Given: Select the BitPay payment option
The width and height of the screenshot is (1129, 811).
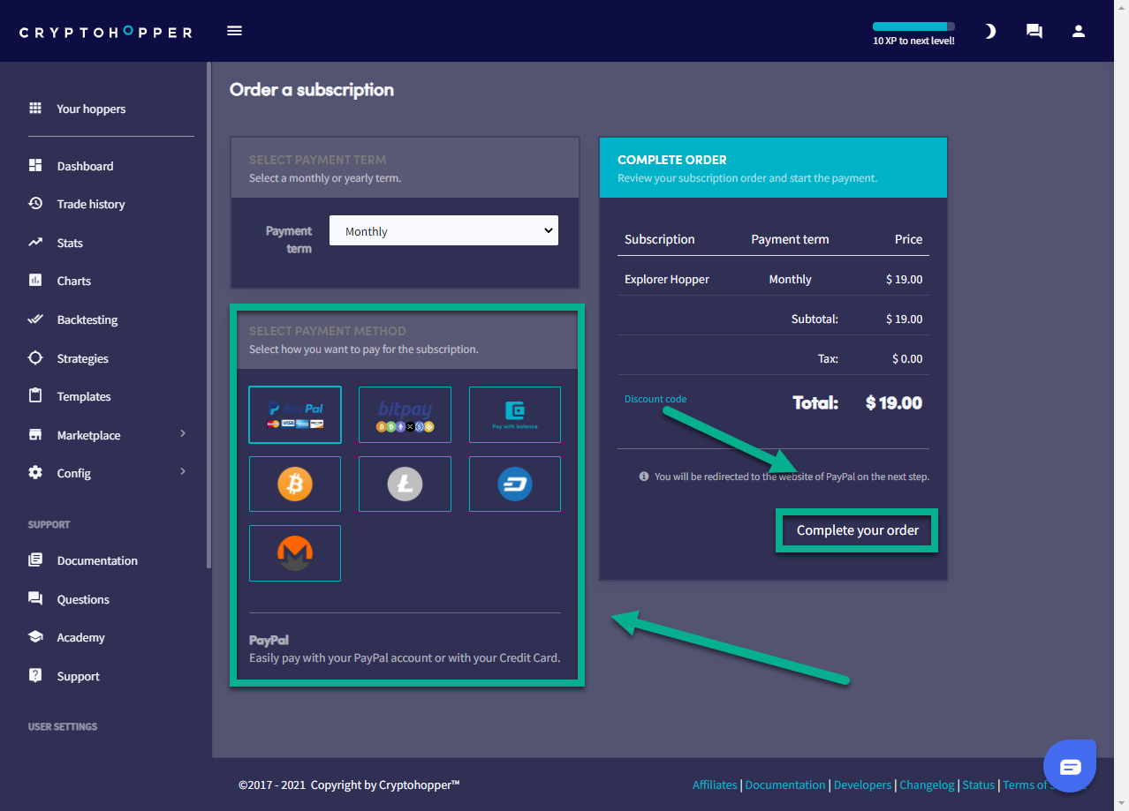Looking at the screenshot, I should click(405, 415).
